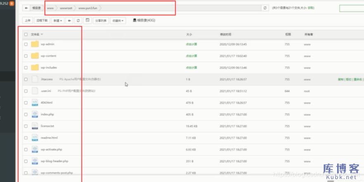
Task: Tick the checkbox for wp-includes
Action: (26, 68)
